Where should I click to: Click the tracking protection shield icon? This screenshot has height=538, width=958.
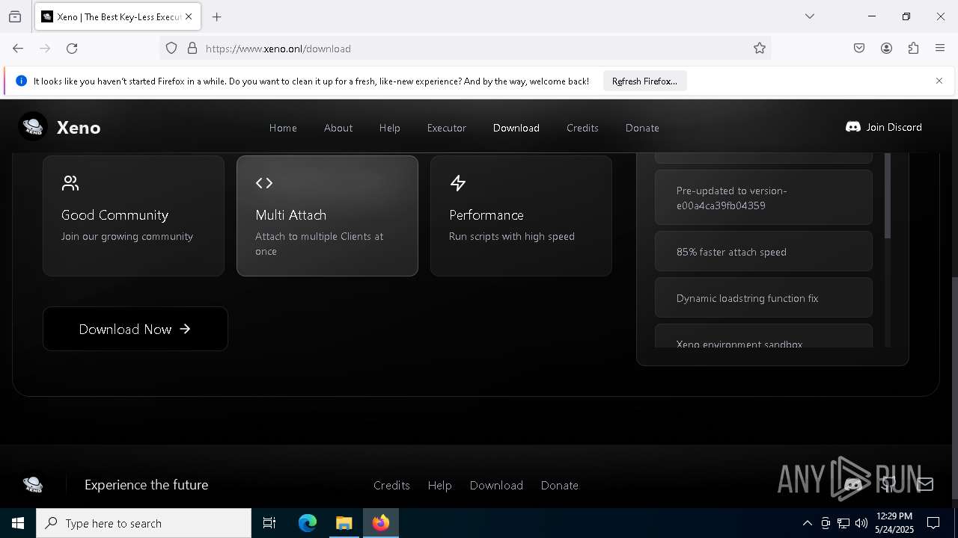171,49
